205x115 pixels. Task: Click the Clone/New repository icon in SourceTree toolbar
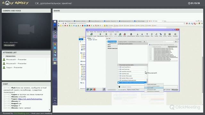click(91, 34)
